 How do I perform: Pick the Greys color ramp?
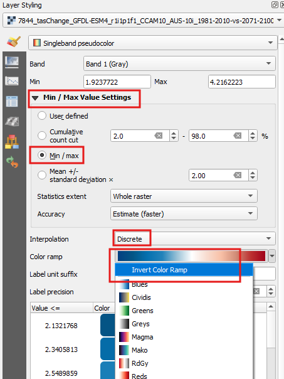[184, 324]
